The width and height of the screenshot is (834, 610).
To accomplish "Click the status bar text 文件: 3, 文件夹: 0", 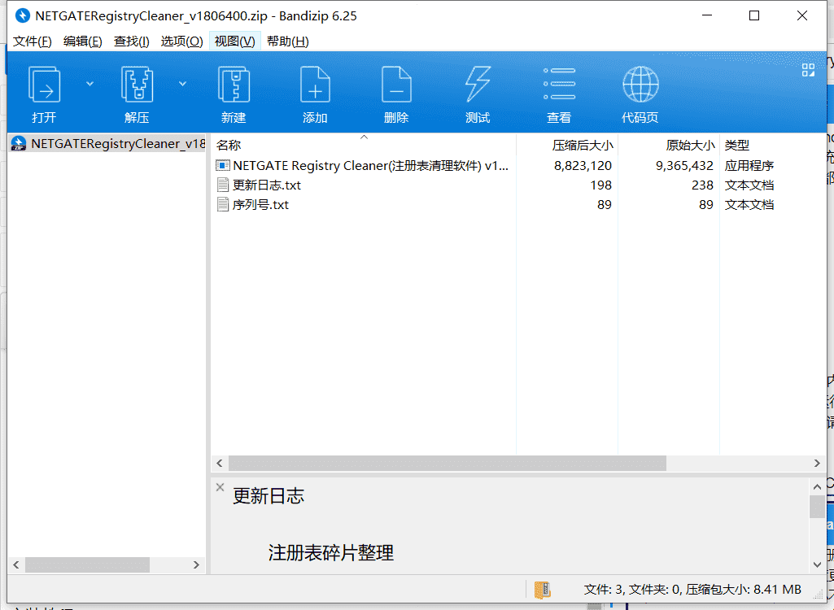I will tap(632, 589).
